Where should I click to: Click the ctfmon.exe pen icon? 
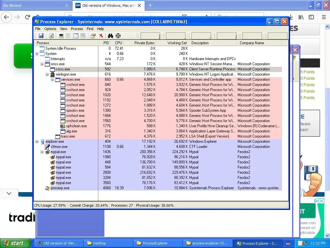click(x=47, y=147)
